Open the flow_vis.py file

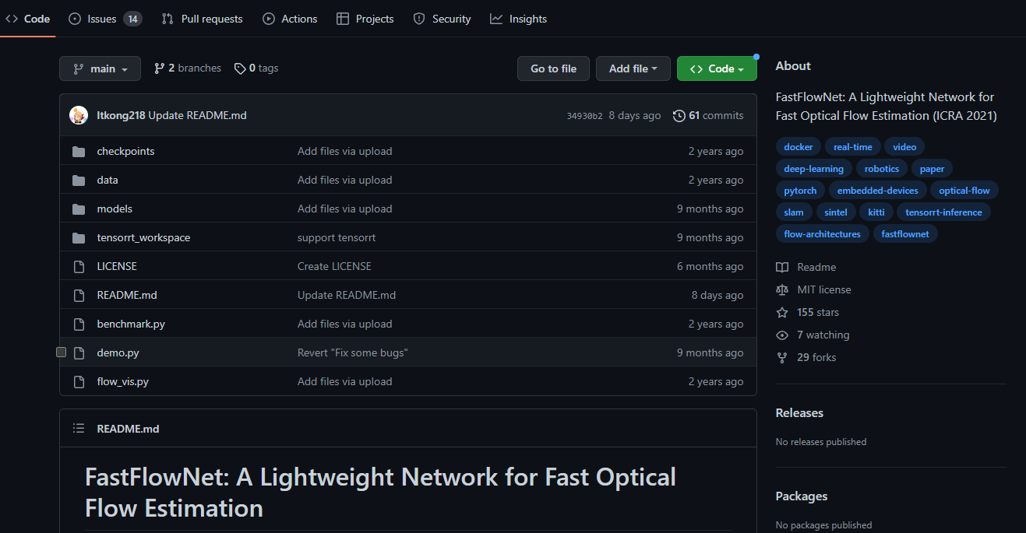pos(123,381)
